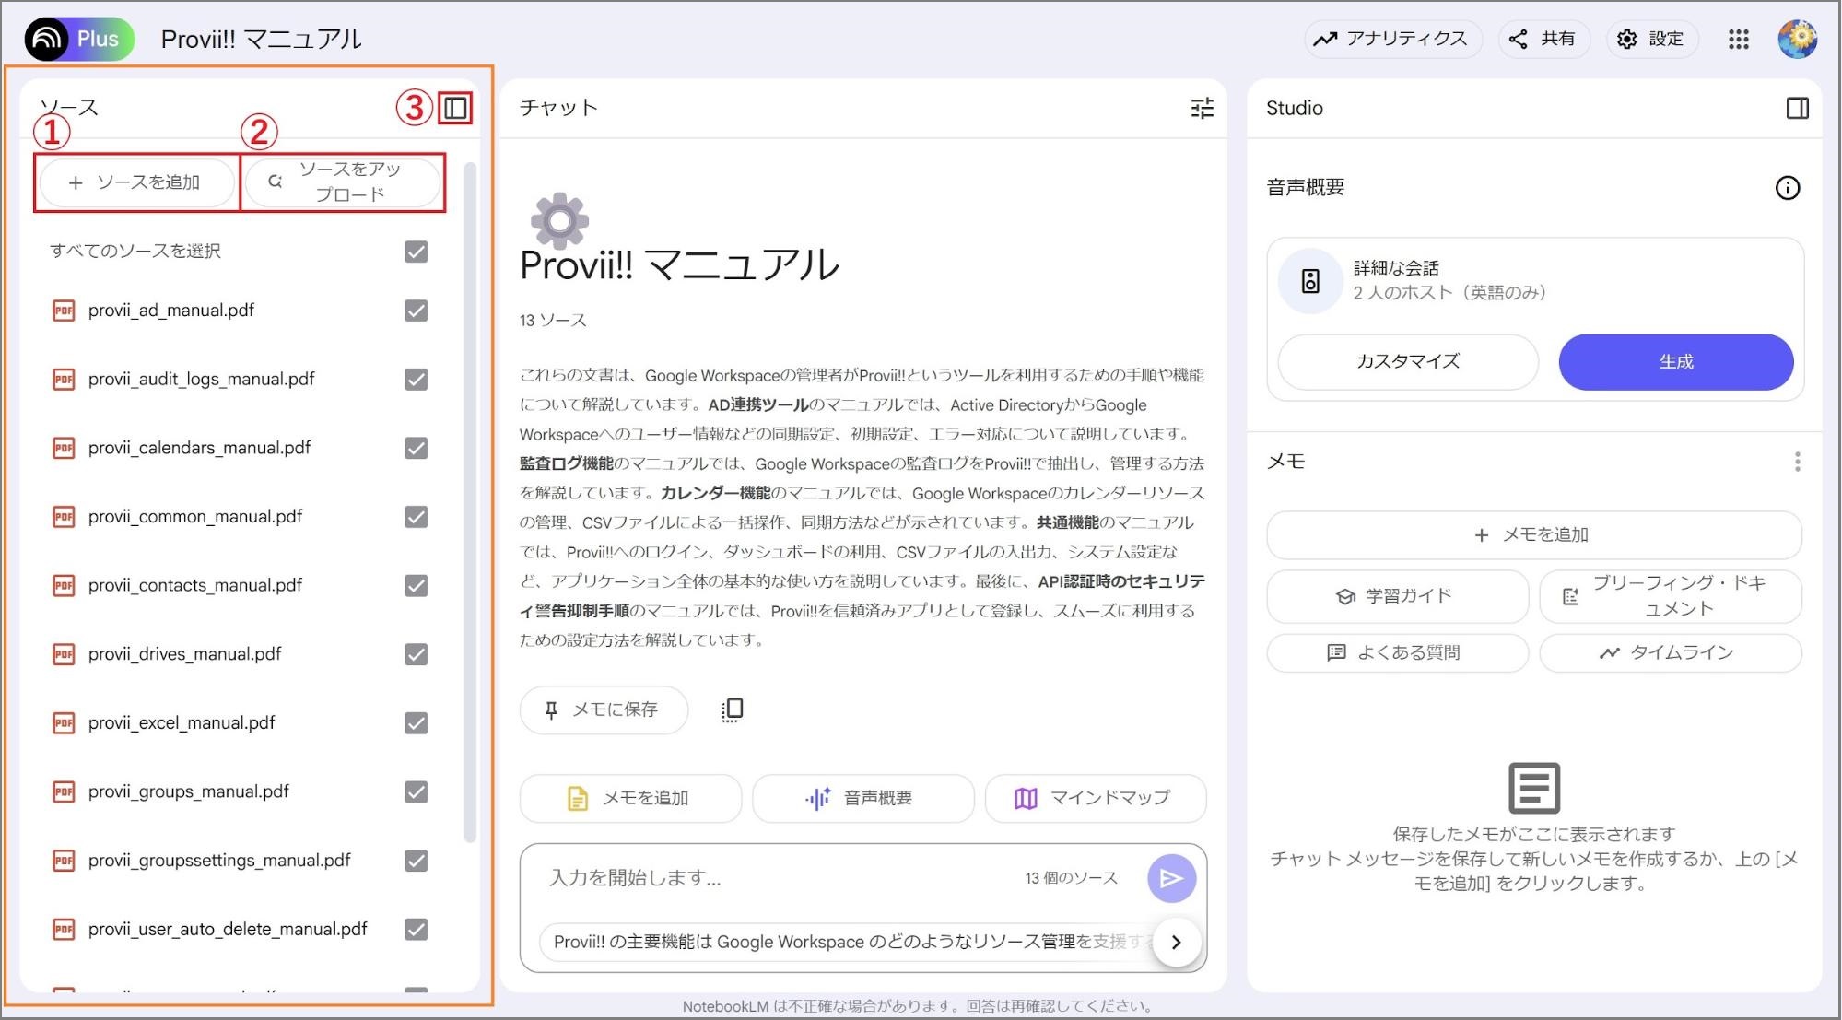Image resolution: width=1842 pixels, height=1020 pixels.
Task: Open the account profile avatar
Action: click(x=1797, y=39)
